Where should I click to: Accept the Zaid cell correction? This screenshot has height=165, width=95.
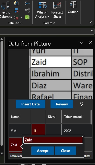43,151
